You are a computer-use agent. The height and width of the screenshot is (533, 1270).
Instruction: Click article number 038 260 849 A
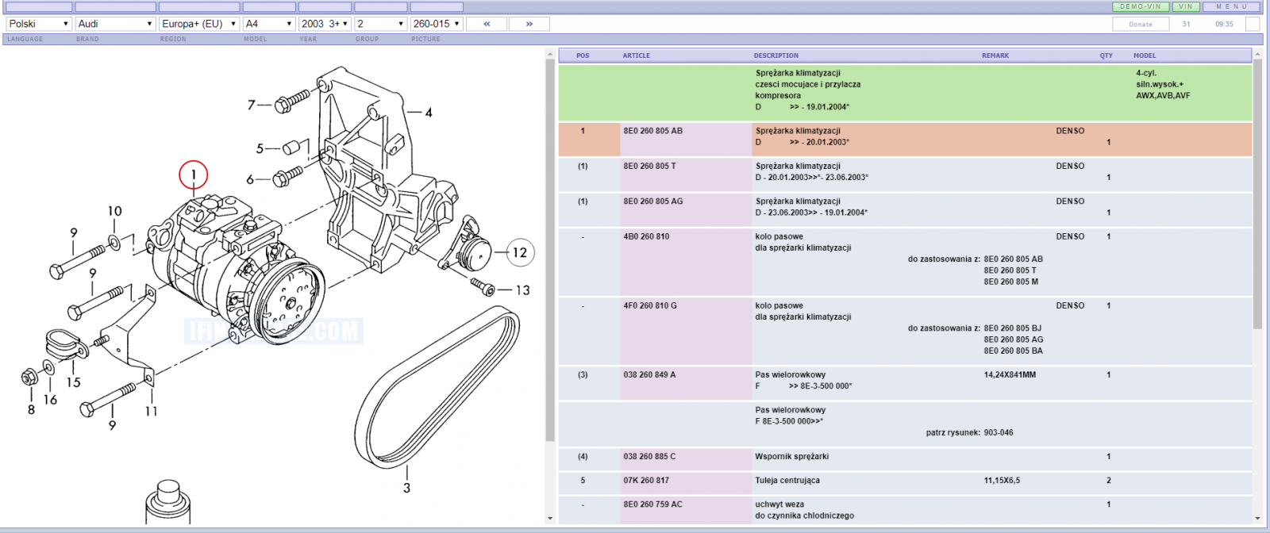pos(649,374)
